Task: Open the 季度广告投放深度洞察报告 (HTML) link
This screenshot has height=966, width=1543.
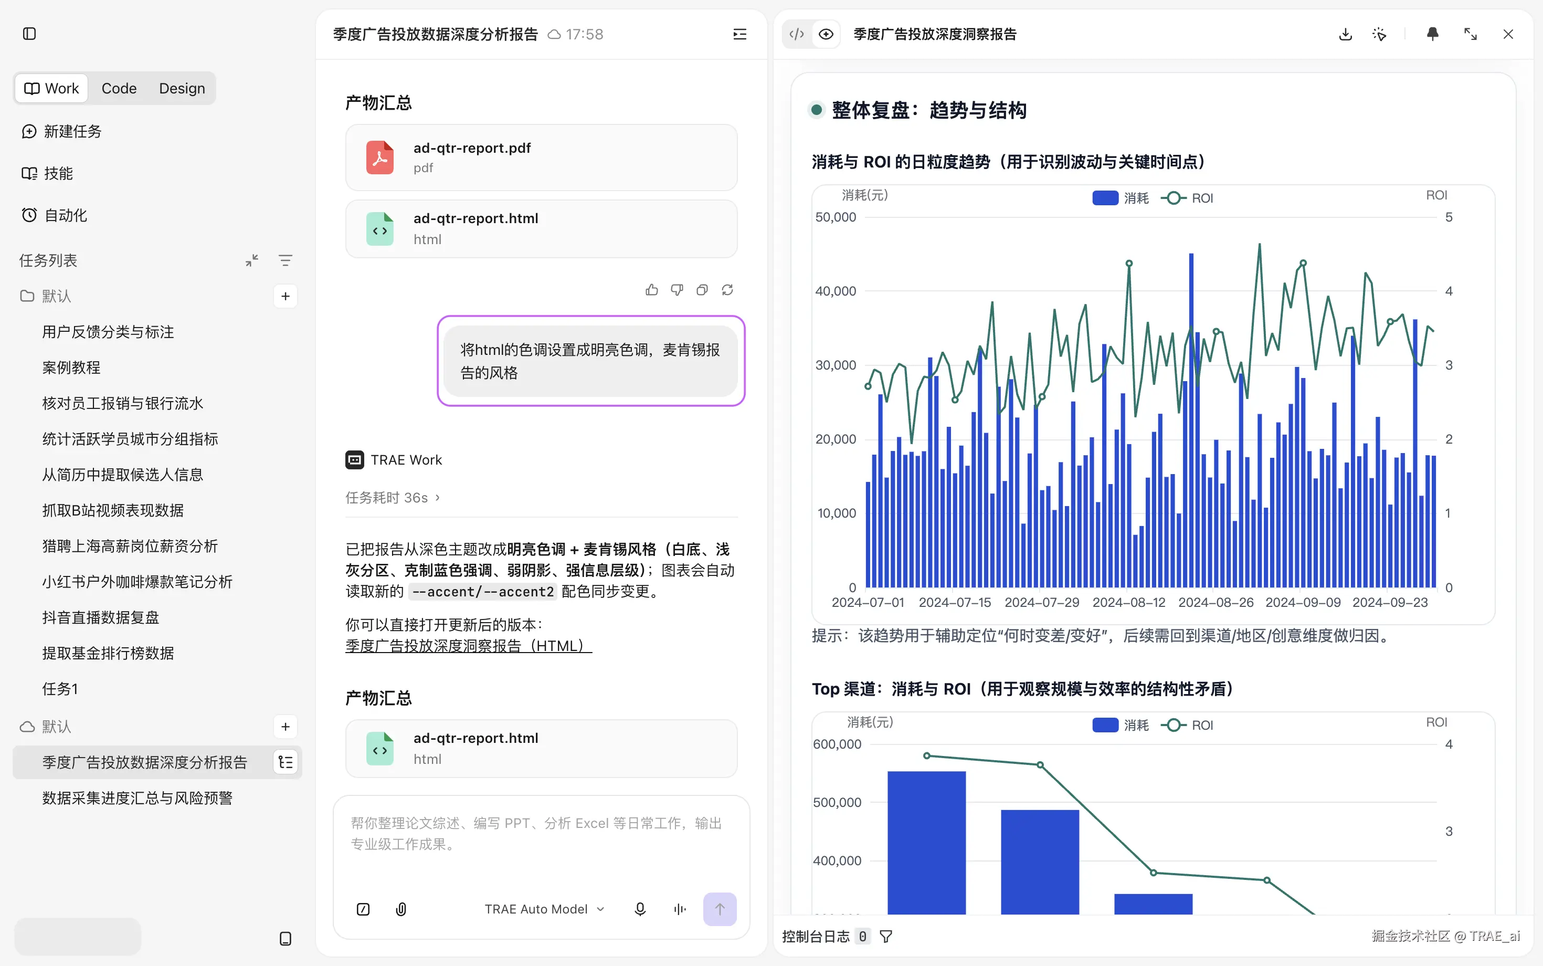Action: click(x=469, y=646)
